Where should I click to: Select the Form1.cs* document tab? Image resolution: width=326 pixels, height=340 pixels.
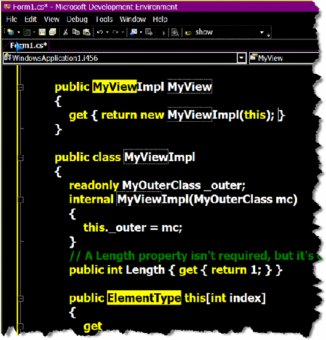pyautogui.click(x=28, y=45)
